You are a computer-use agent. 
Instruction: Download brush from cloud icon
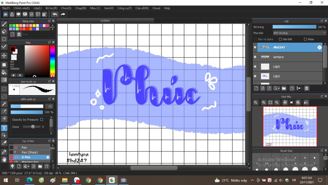[x=12, y=166]
